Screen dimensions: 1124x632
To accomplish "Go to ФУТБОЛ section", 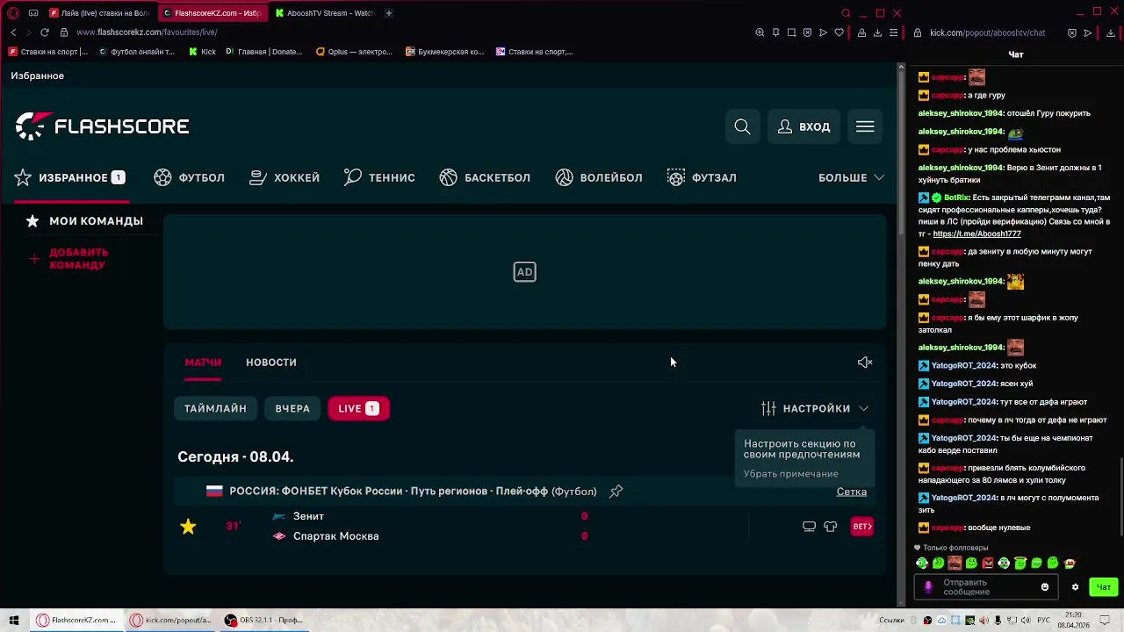I will pos(190,177).
